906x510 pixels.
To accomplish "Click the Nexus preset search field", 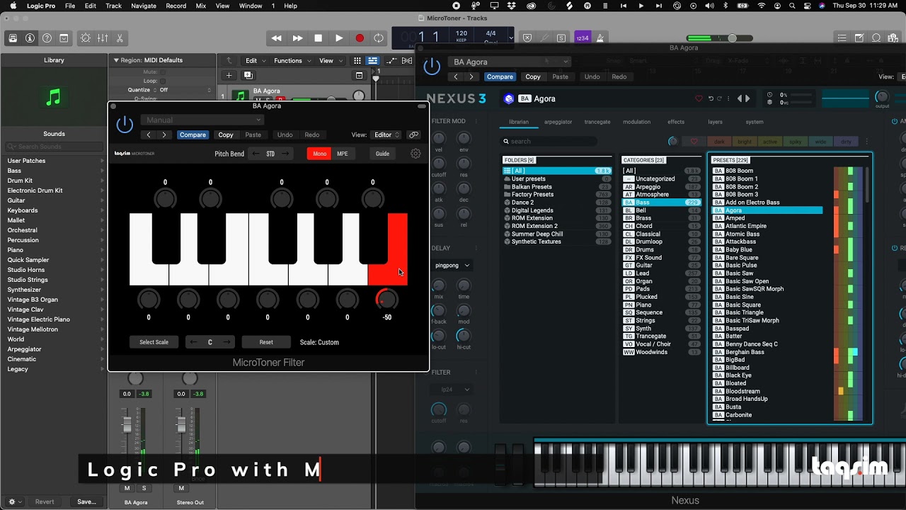I will pos(549,142).
